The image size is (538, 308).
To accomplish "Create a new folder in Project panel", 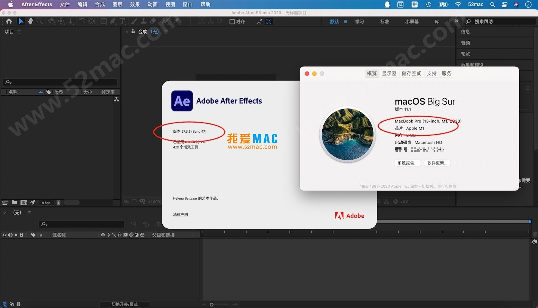I will (14, 203).
